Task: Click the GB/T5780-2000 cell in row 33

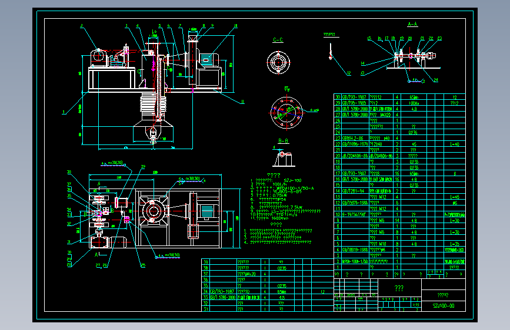Action: (223, 298)
